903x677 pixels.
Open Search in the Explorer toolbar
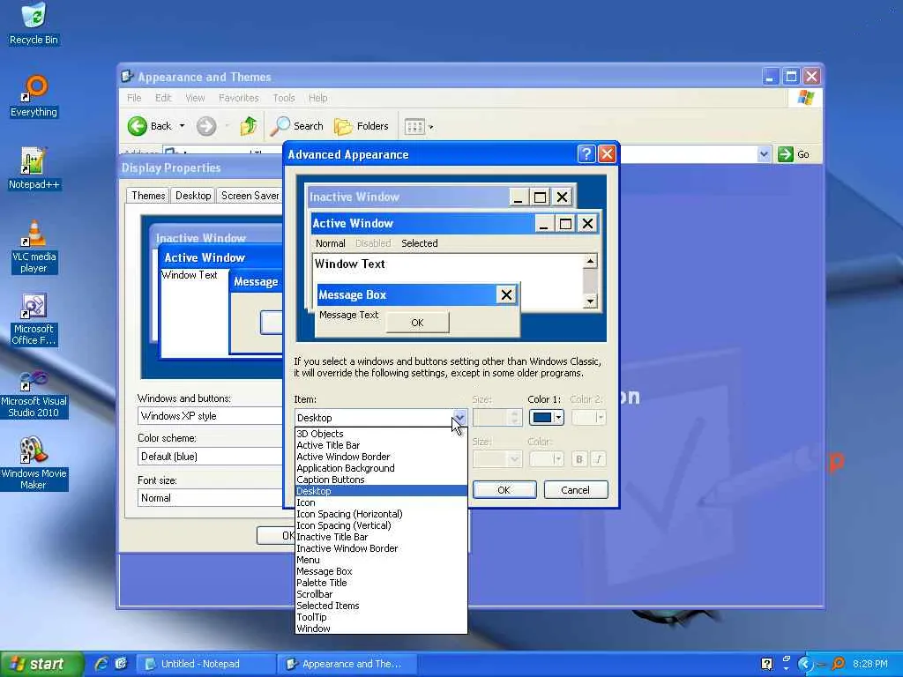pos(297,126)
